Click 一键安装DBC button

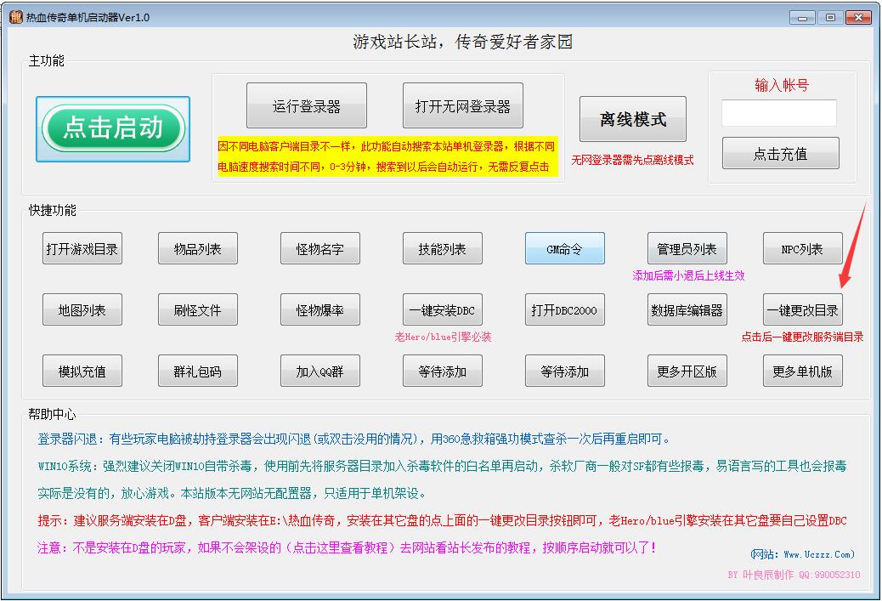point(442,309)
